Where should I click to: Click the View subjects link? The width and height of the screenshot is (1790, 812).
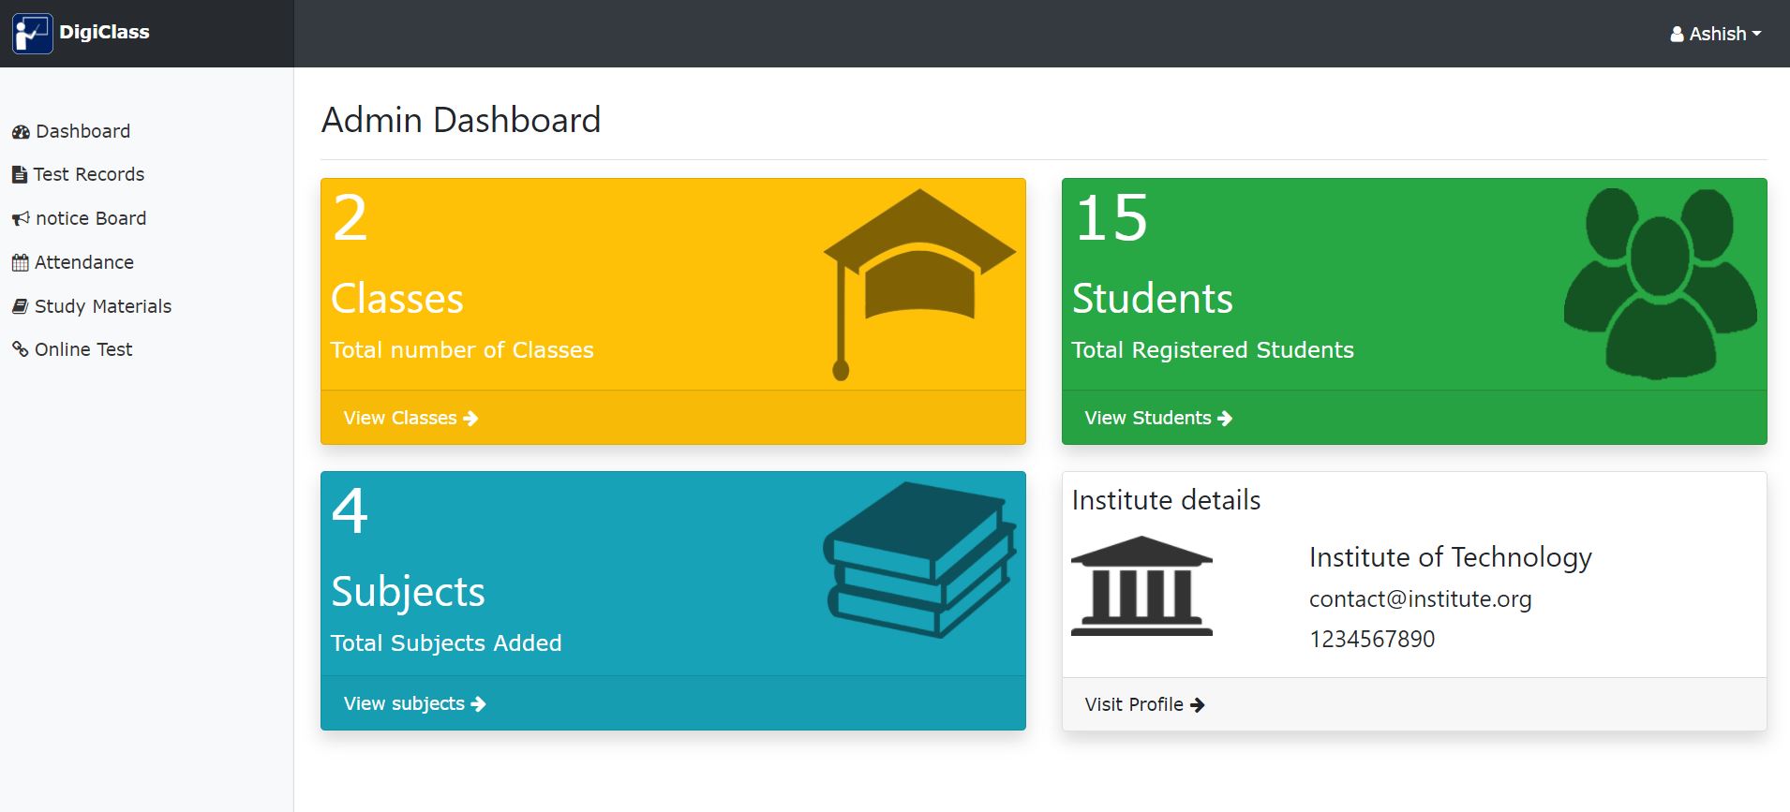coord(414,703)
